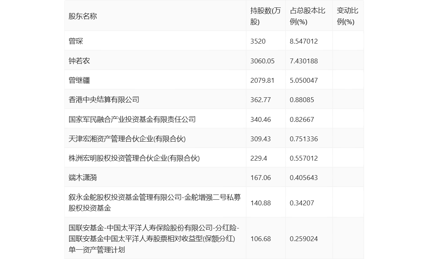Viewport: 428px width, 259px height.
Task: Select the share count 362.77
Action: (x=260, y=100)
